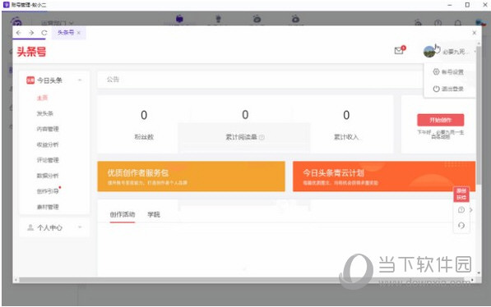Open 内容管理 in the sidebar

48,129
